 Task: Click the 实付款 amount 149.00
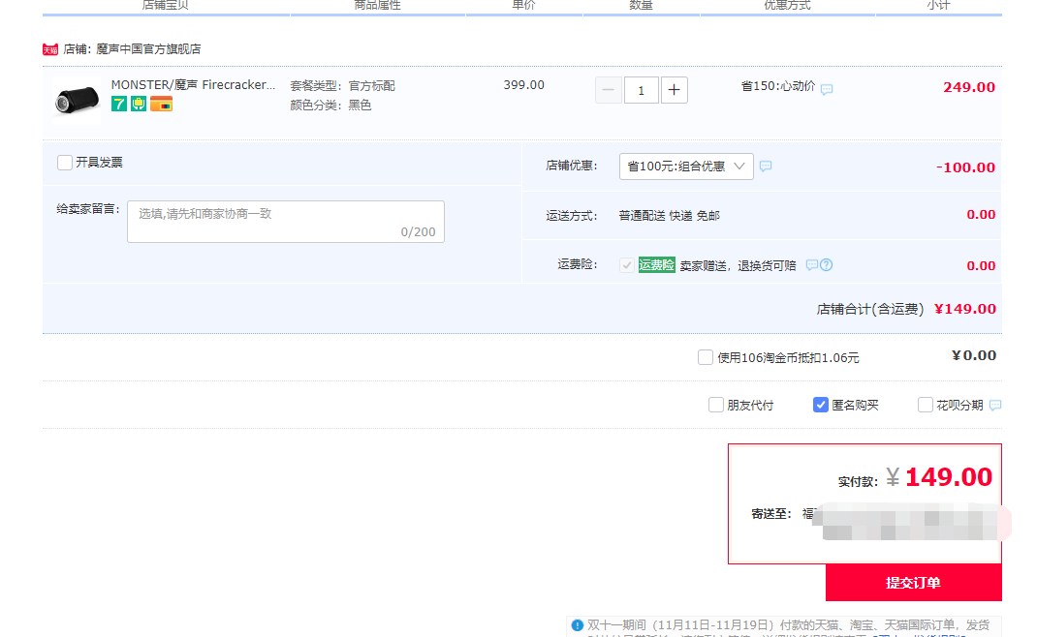click(949, 477)
